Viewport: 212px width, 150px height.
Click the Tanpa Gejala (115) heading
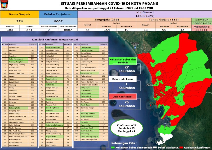pyautogui.click(x=164, y=19)
